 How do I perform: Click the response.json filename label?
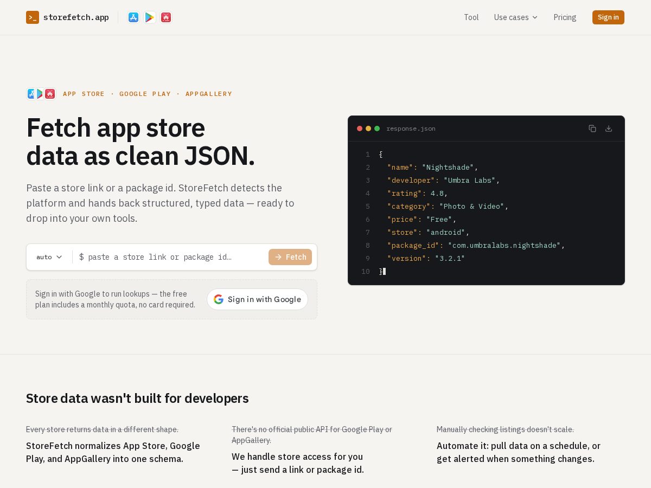pyautogui.click(x=411, y=129)
